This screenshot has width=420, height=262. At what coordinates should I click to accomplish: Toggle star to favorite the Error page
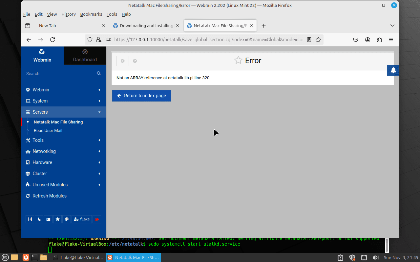238,60
